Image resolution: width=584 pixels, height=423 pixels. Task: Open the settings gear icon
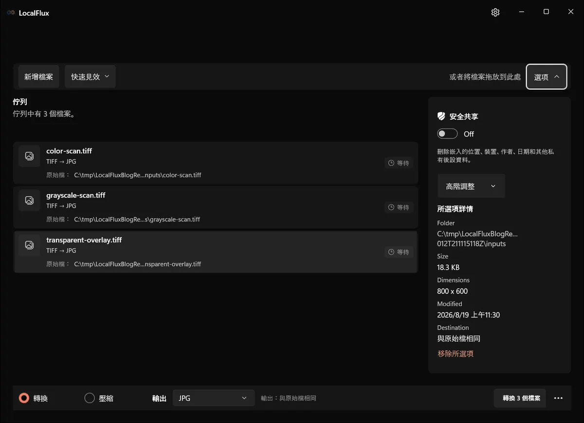coord(495,12)
